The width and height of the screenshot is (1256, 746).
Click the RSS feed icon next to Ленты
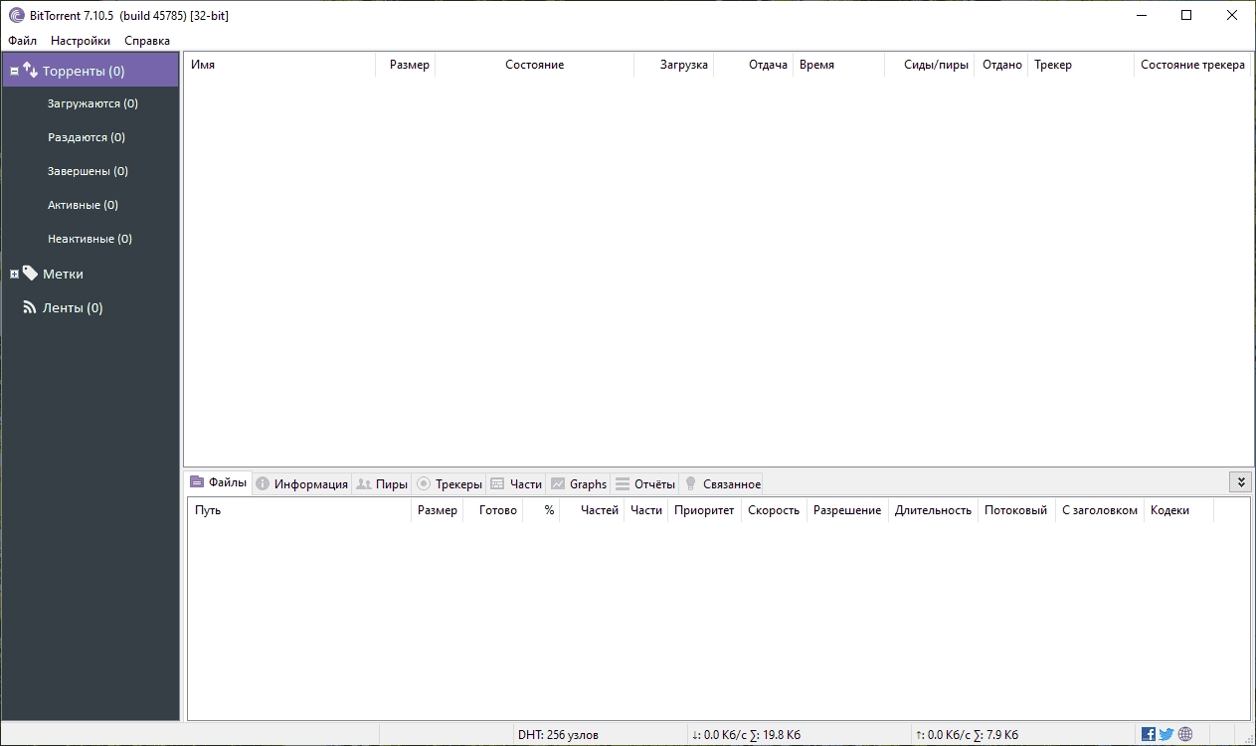click(30, 307)
